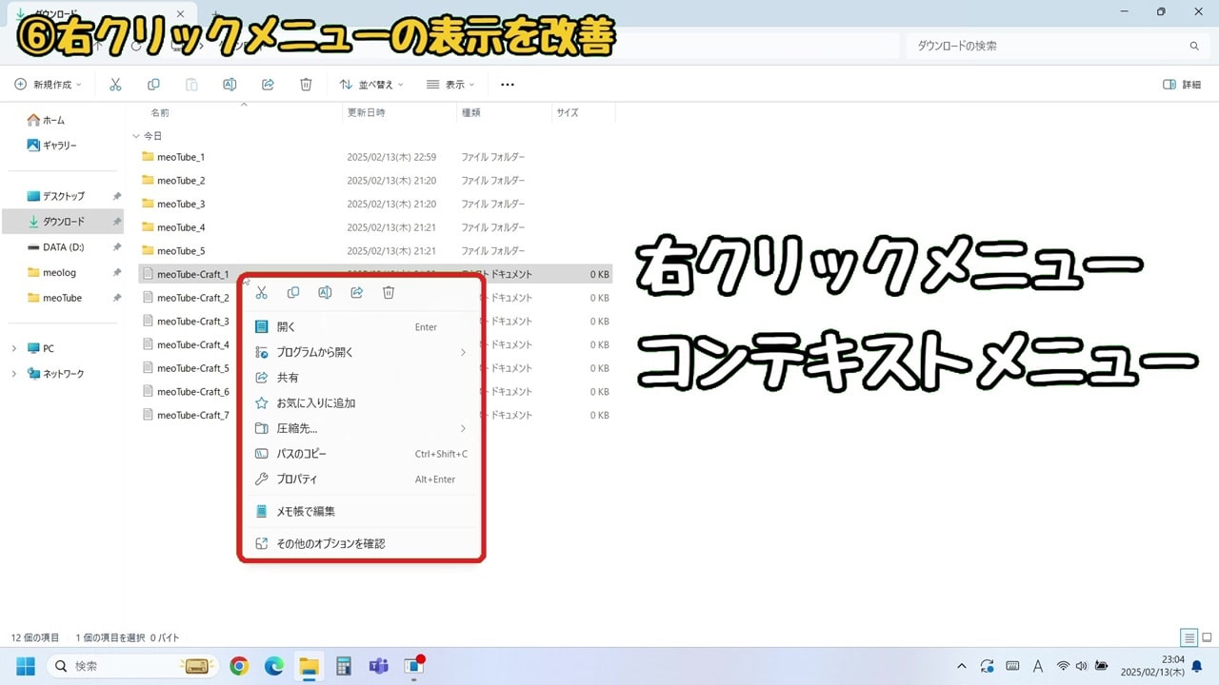The height and width of the screenshot is (685, 1219).
Task: Click the Cut icon in the Explorer toolbar
Action: pos(115,85)
